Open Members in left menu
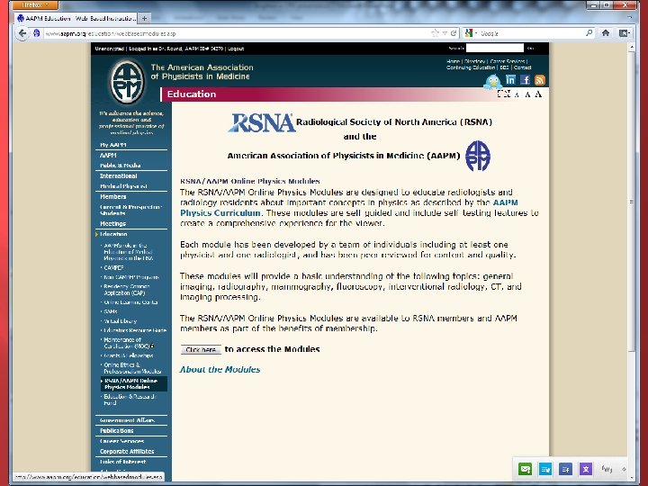The height and width of the screenshot is (486, 648). (112, 197)
